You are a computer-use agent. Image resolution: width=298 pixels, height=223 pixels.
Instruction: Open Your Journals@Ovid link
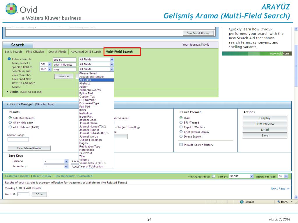point(196,44)
